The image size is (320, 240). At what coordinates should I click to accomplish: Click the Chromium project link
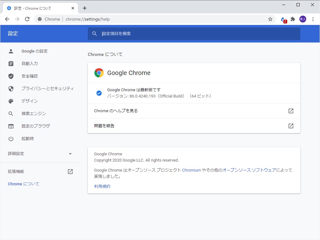pos(191,170)
